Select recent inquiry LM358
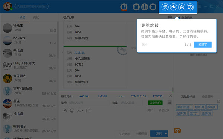 point(102,96)
